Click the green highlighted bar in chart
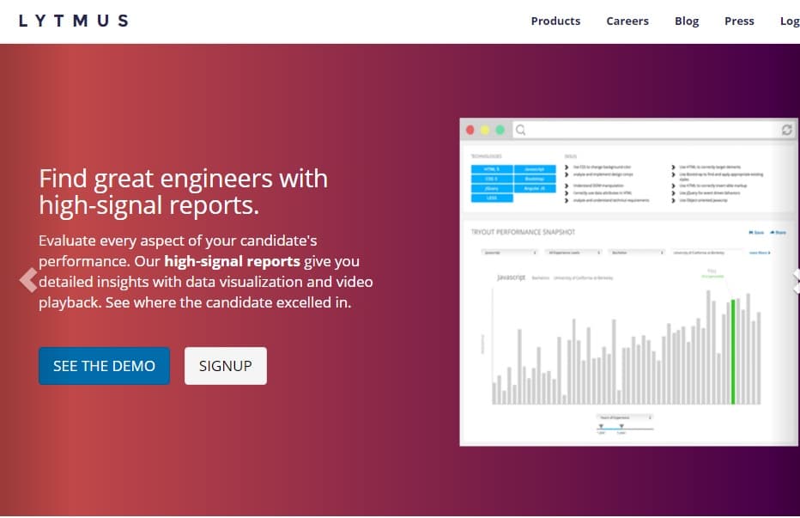800x518 pixels. click(733, 352)
